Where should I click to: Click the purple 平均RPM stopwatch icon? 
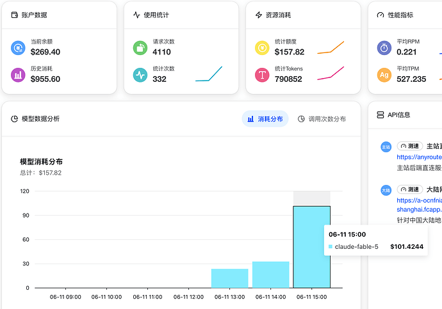pos(384,48)
